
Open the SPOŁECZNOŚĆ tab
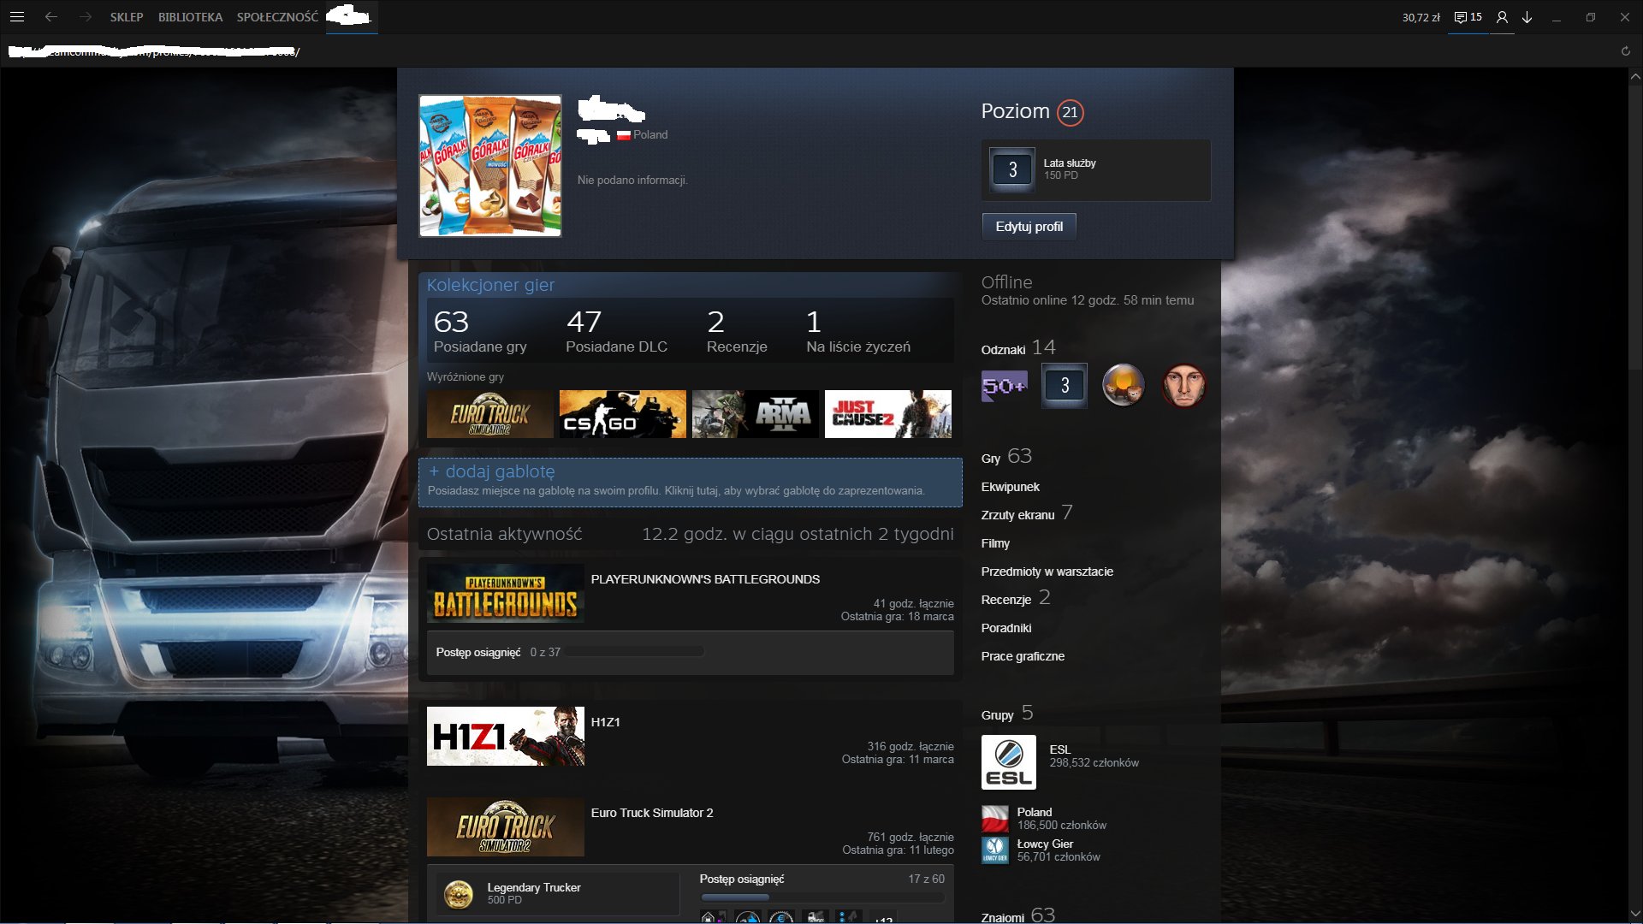click(277, 17)
